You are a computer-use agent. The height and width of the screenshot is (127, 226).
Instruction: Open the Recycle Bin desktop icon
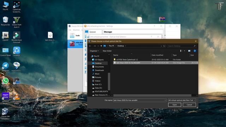pyautogui.click(x=5, y=21)
